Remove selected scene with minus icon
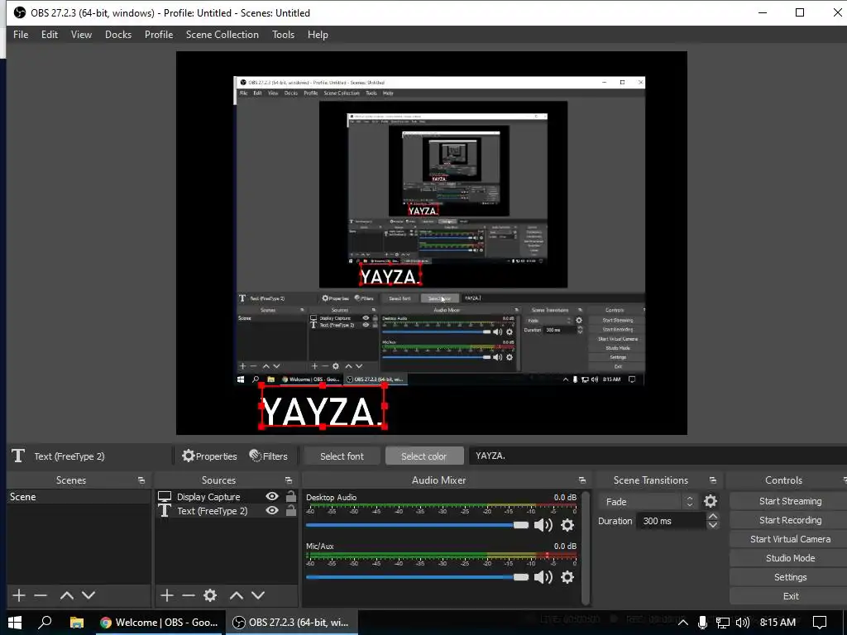The height and width of the screenshot is (635, 847). [x=41, y=595]
